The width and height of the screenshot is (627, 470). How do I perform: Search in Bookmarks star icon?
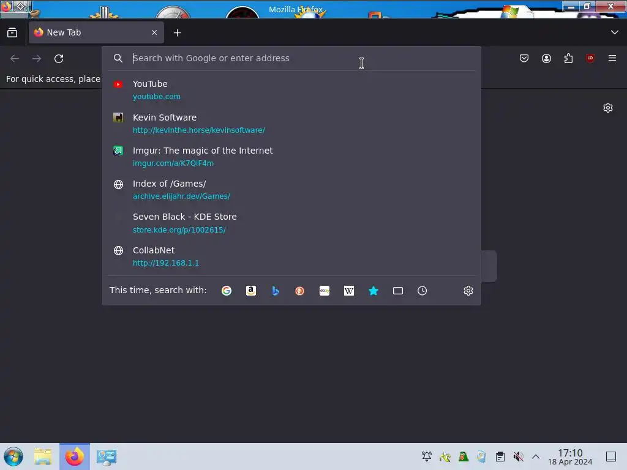pos(374,291)
